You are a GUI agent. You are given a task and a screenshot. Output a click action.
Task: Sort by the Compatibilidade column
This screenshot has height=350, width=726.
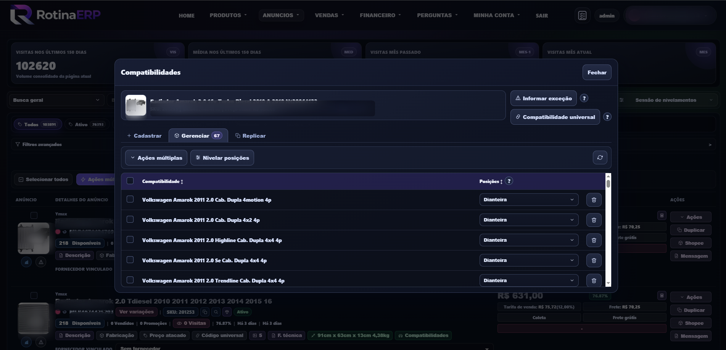point(163,181)
